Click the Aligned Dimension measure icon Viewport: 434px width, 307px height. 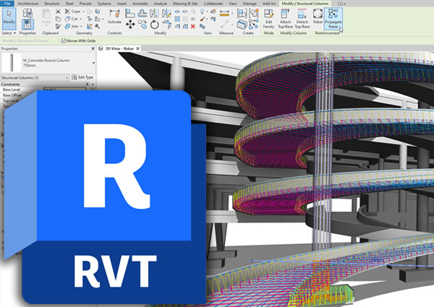pos(224,13)
